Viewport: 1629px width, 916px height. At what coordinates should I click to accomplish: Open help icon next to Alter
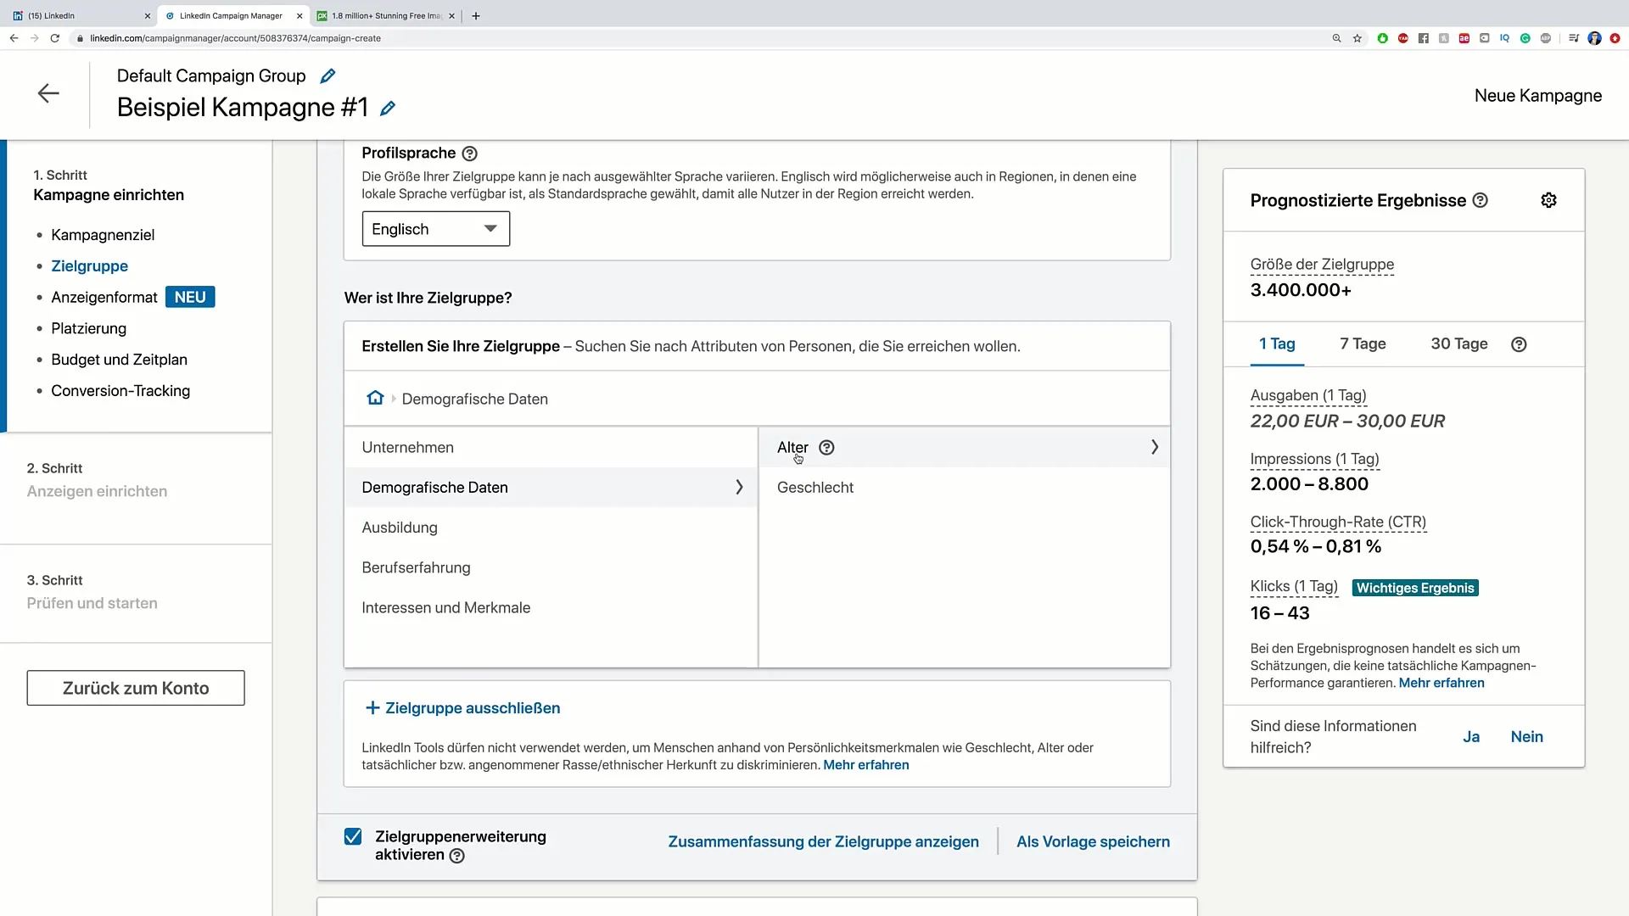(x=826, y=448)
